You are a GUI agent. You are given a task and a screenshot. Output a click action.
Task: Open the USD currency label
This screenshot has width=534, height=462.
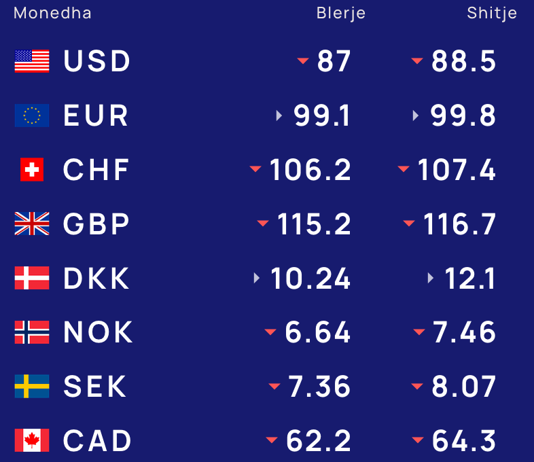click(96, 61)
